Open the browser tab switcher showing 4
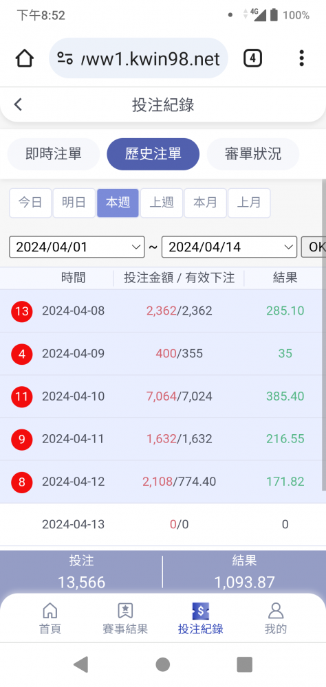The height and width of the screenshot is (687, 326). click(252, 58)
